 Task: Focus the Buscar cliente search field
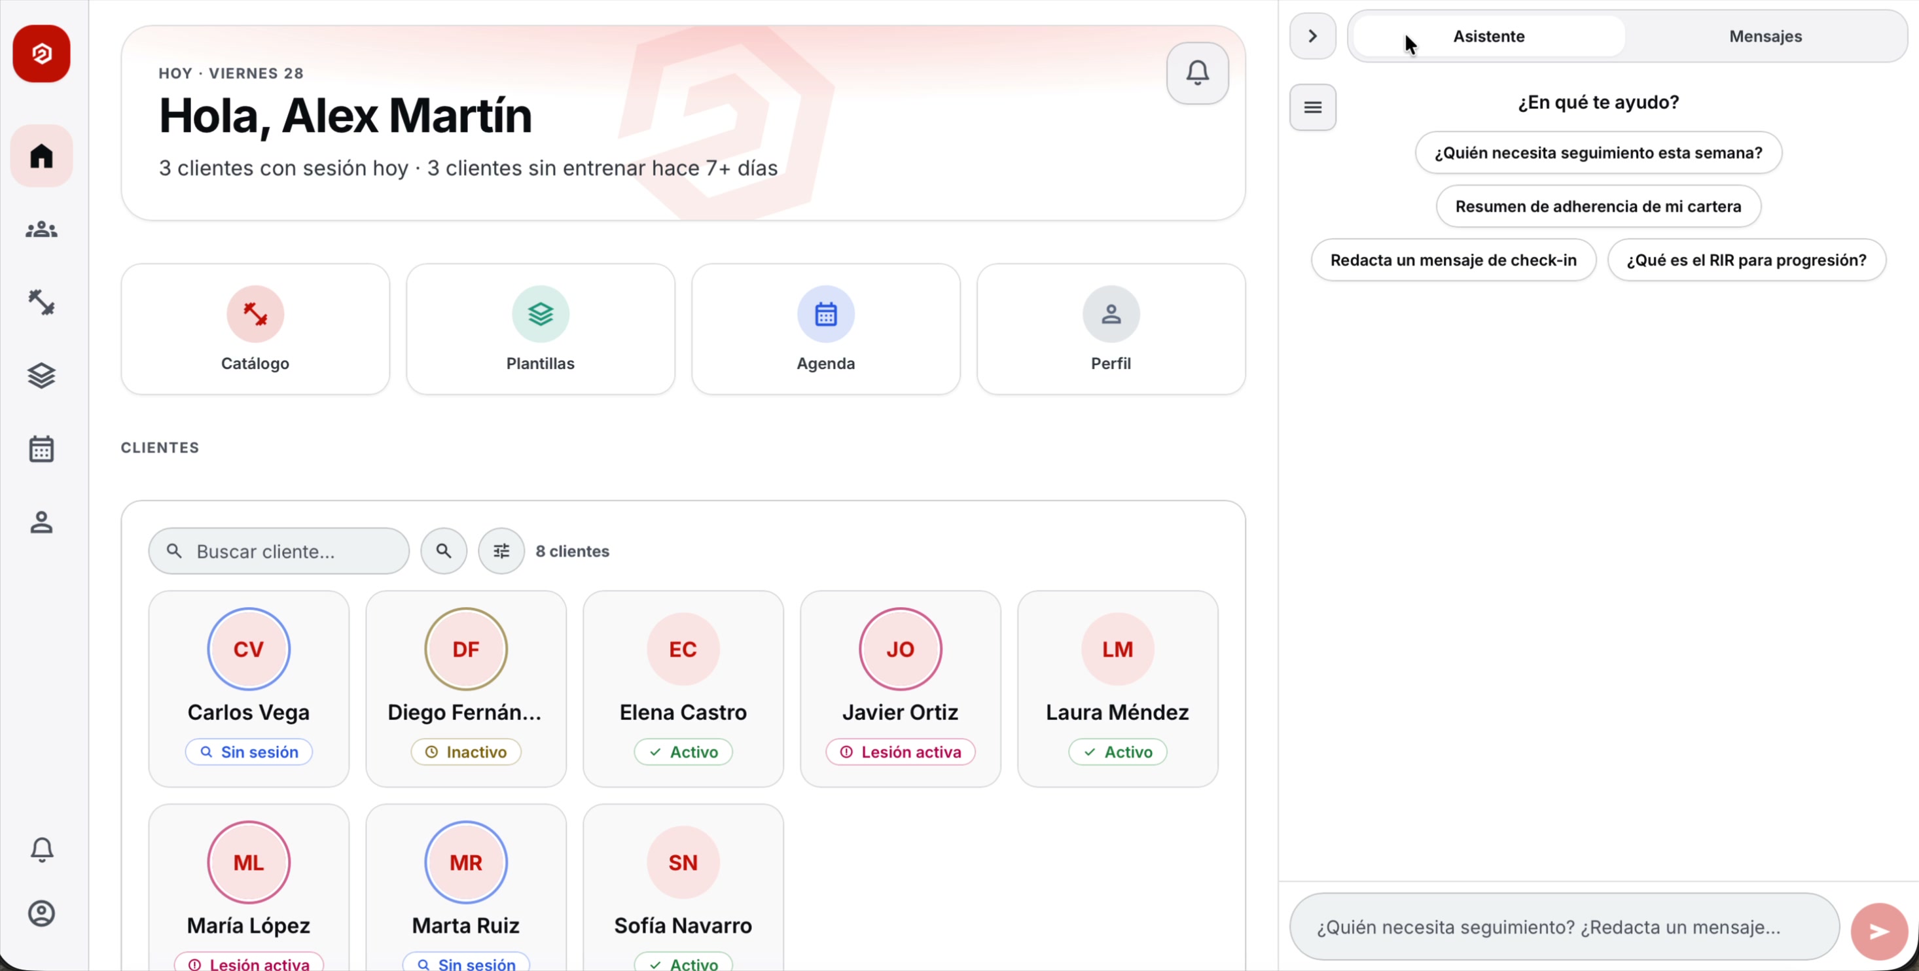pos(279,551)
